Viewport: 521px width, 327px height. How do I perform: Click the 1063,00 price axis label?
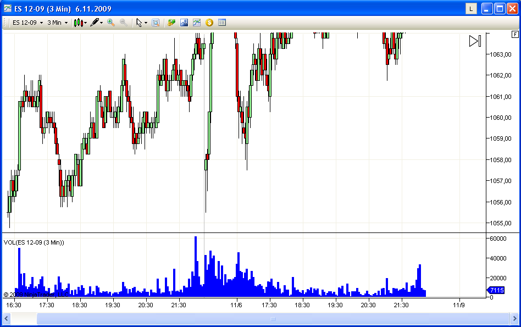[x=501, y=54]
